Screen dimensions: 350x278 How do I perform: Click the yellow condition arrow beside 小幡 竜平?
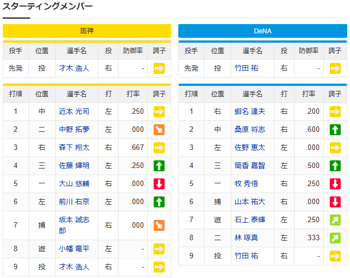click(x=159, y=249)
